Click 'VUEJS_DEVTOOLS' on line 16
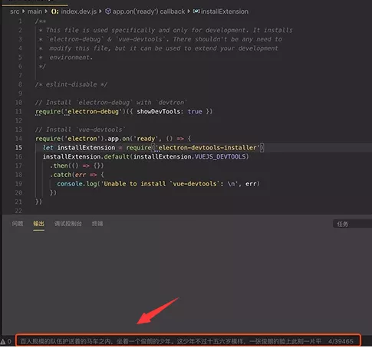372x348 pixels. coord(220,156)
